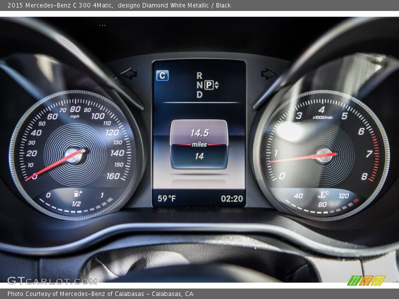Click the 80 coolant gauge label
Viewport: 399px width, 299px height.
322,205
